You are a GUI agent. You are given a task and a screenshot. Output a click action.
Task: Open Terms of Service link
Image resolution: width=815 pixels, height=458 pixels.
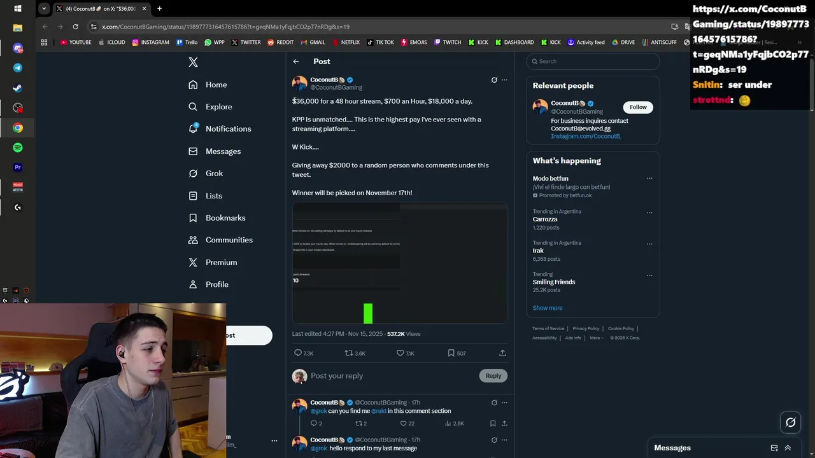click(548, 329)
